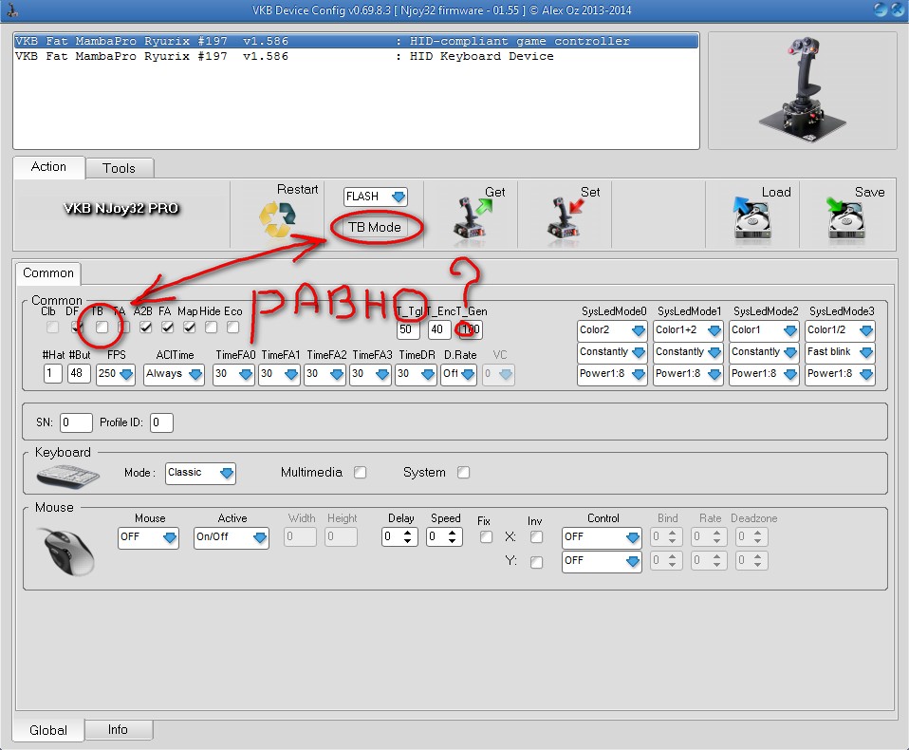
Task: Open SysLedMode2 Color1 dropdown
Action: (x=764, y=330)
